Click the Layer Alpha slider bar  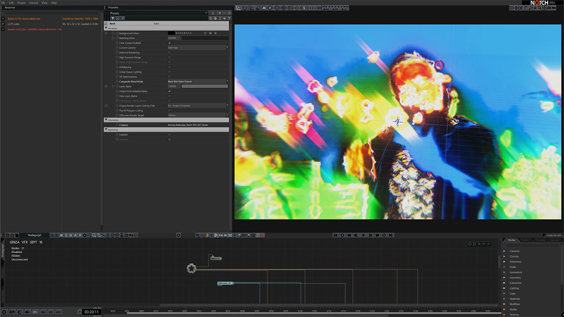pyautogui.click(x=205, y=86)
